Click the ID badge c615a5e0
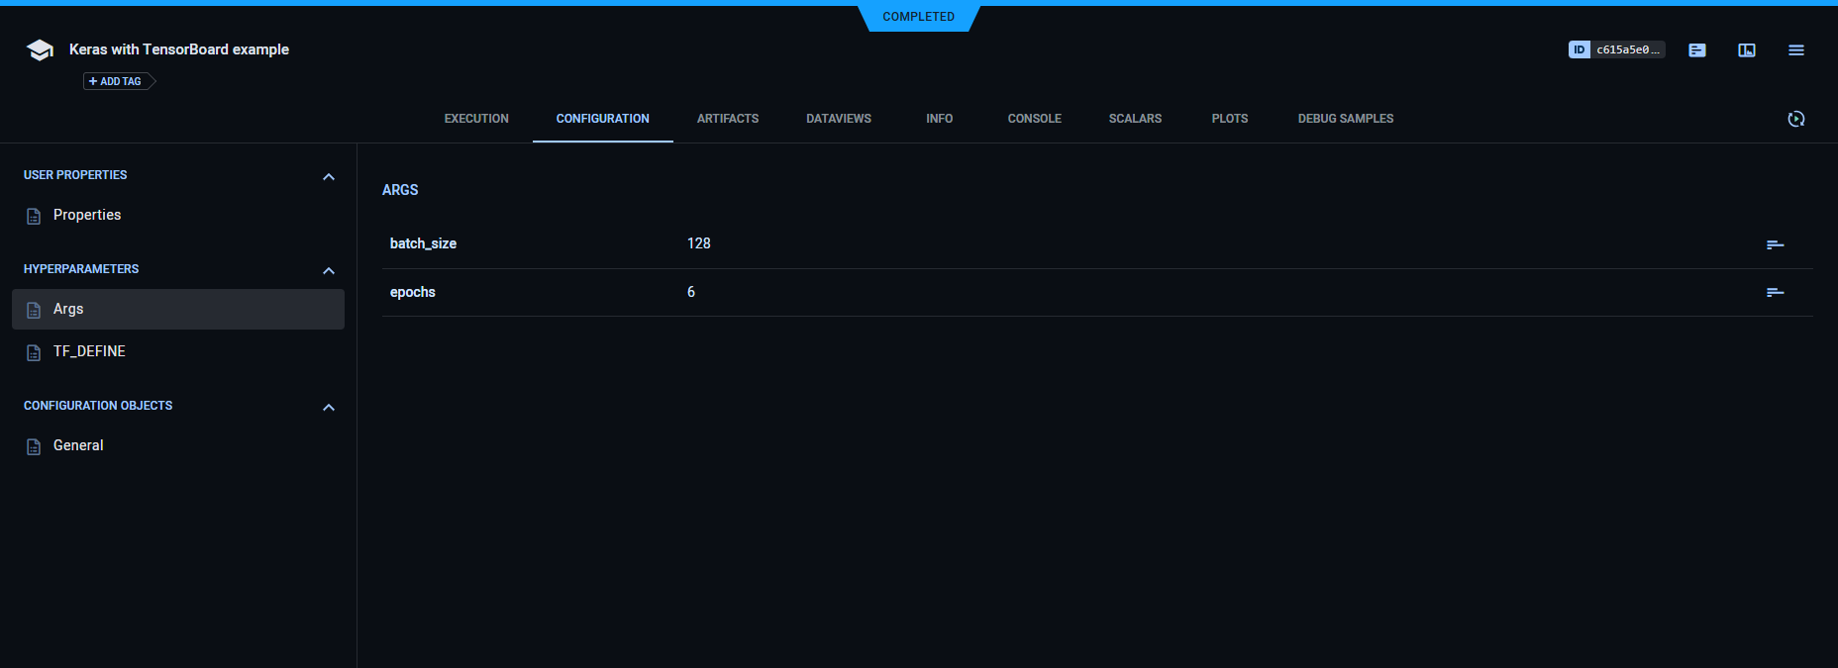The width and height of the screenshot is (1838, 668). (x=1616, y=49)
